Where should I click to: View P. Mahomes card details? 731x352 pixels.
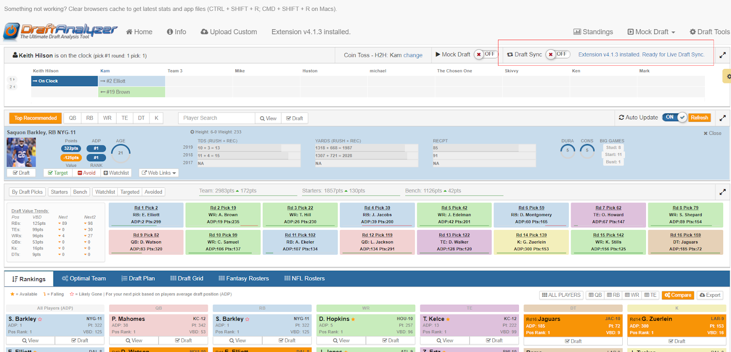point(134,341)
